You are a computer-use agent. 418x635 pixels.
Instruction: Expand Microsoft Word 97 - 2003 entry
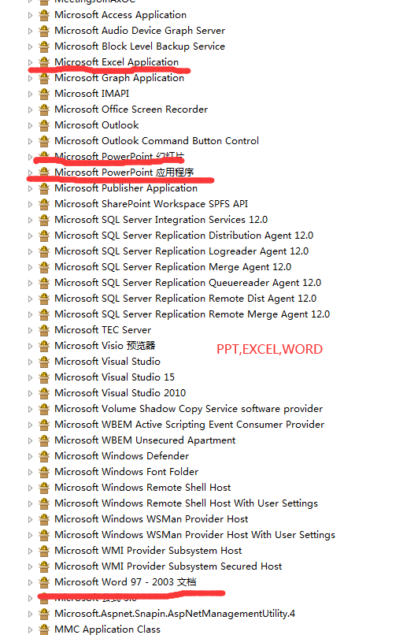[30, 582]
